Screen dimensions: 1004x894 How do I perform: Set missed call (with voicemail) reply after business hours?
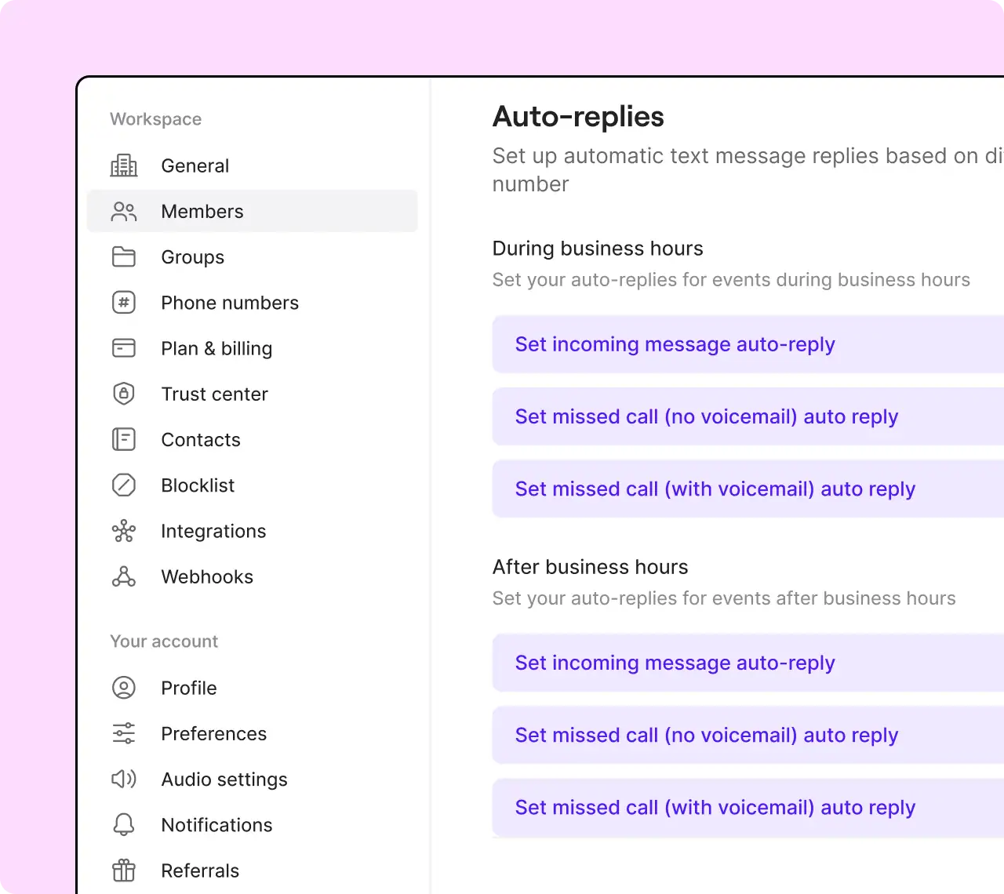point(748,807)
